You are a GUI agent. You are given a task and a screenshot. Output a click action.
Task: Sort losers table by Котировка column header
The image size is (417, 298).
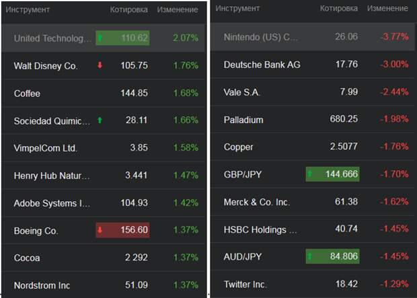pyautogui.click(x=339, y=9)
